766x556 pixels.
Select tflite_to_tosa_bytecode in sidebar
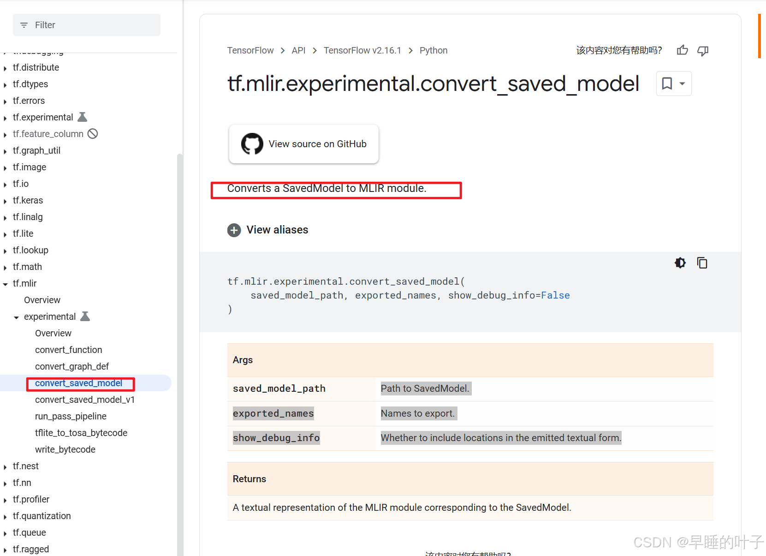click(81, 433)
